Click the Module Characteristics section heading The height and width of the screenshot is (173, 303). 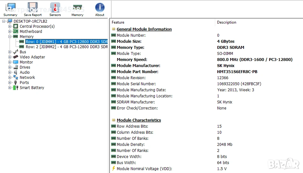(139, 120)
